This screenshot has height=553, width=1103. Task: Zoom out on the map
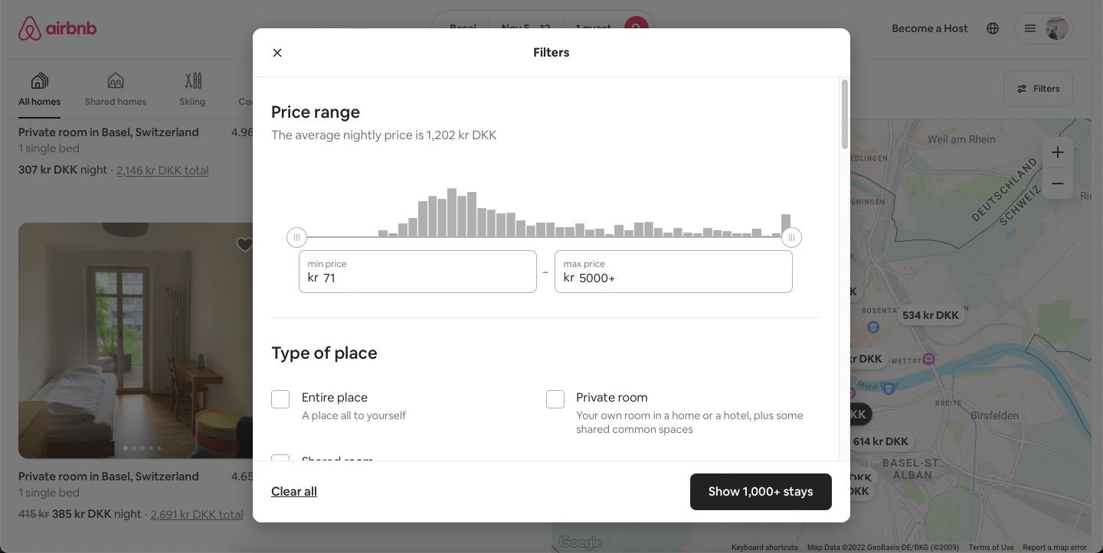pos(1057,183)
